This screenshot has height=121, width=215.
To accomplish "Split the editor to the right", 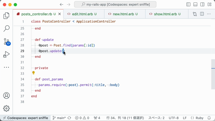I will point(202,14).
